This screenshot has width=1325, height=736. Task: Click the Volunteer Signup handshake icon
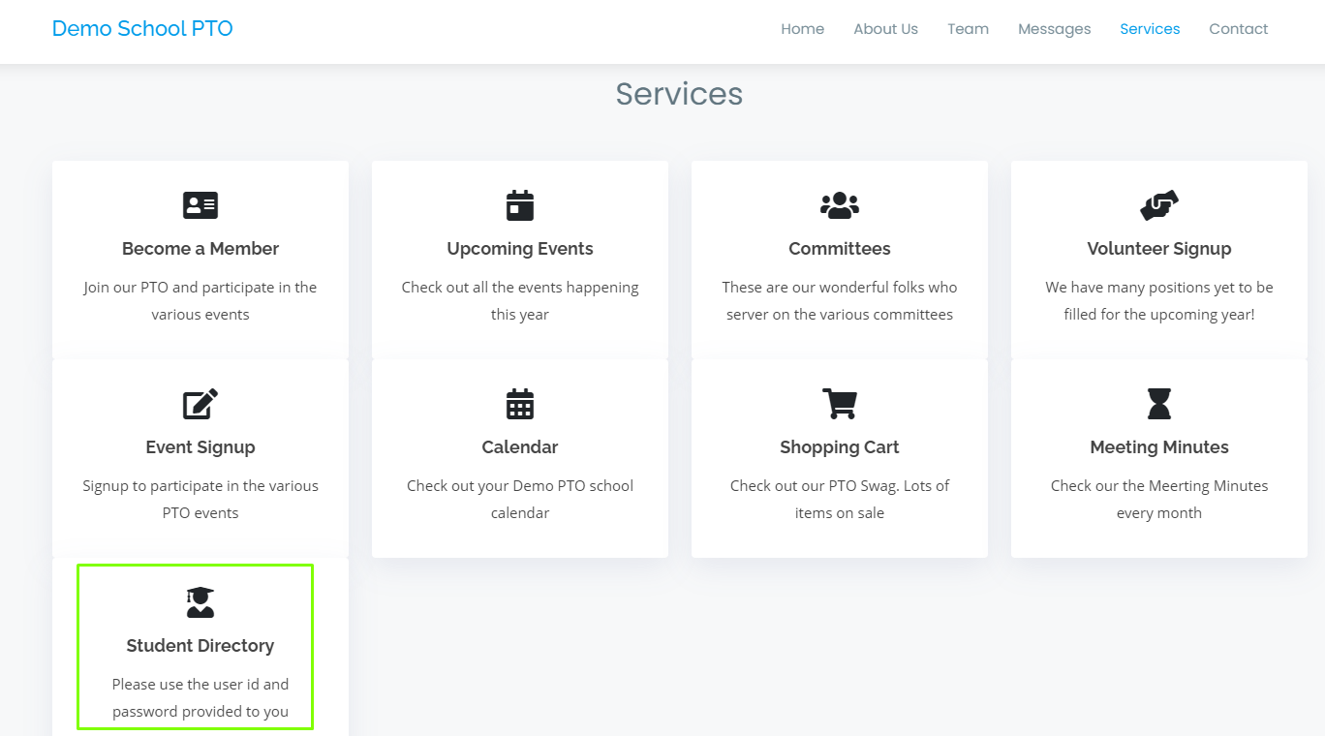(x=1158, y=204)
